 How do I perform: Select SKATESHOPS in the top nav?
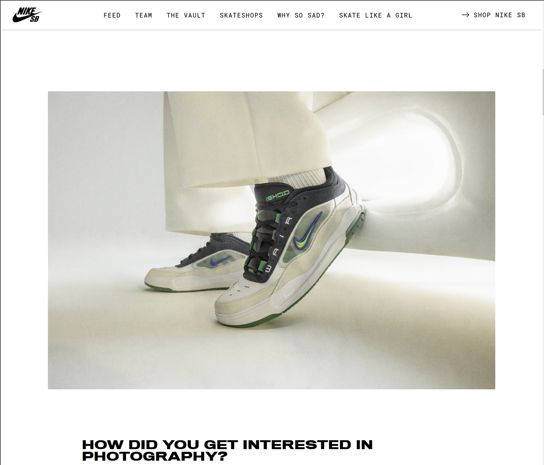coord(241,15)
